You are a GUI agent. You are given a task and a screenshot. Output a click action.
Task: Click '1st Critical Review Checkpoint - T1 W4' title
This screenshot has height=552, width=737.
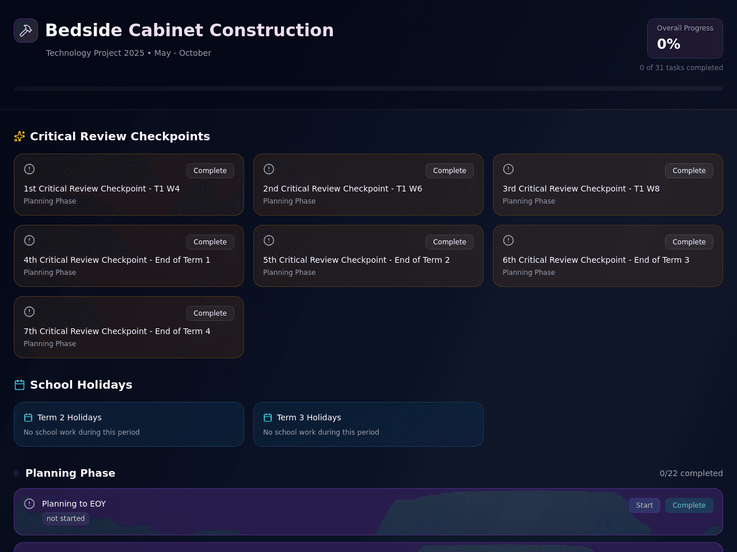(101, 189)
